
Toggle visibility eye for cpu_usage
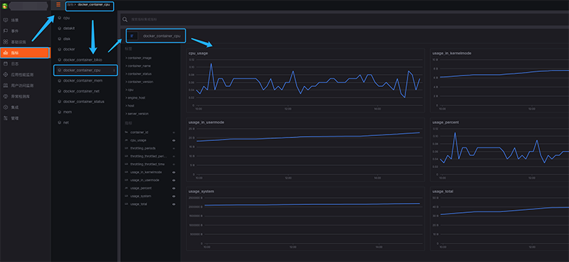(x=174, y=140)
